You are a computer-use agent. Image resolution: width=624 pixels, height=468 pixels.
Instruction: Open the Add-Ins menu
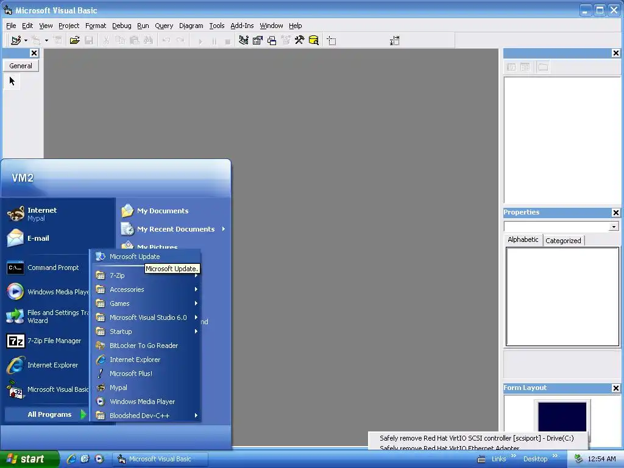[242, 26]
